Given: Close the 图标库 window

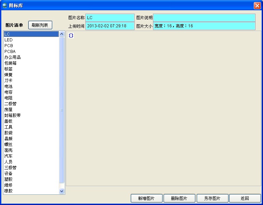Looking at the screenshot, I should 257,5.
